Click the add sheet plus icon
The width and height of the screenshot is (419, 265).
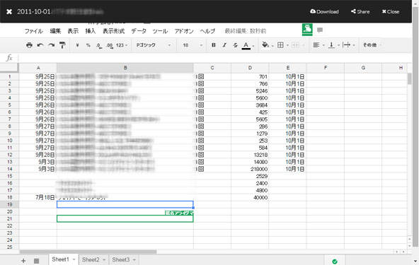tap(23, 261)
